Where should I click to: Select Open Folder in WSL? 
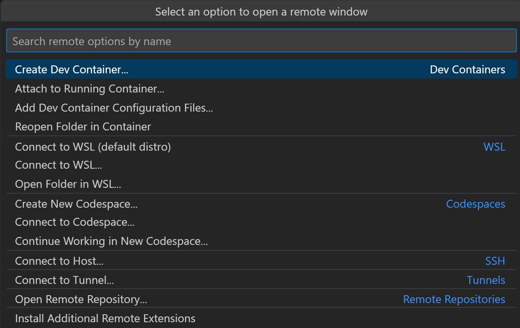pos(261,184)
